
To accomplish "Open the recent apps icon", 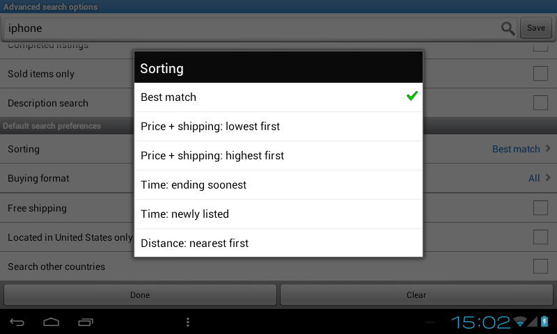I will (86, 322).
